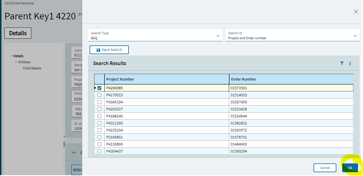Check the checkbox for P4235204
This screenshot has height=176, width=363.
pos(99,130)
